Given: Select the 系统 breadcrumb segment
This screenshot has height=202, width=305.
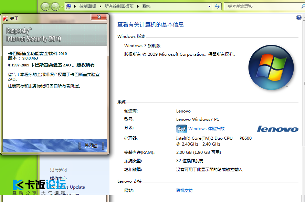Looking at the screenshot, I should [146, 6].
